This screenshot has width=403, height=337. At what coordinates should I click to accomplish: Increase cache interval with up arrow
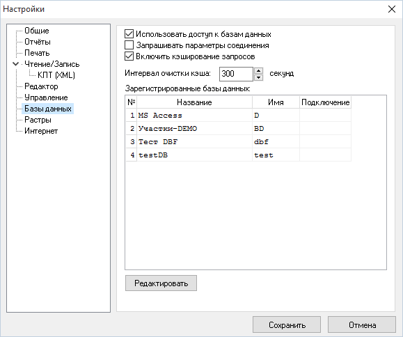[258, 70]
